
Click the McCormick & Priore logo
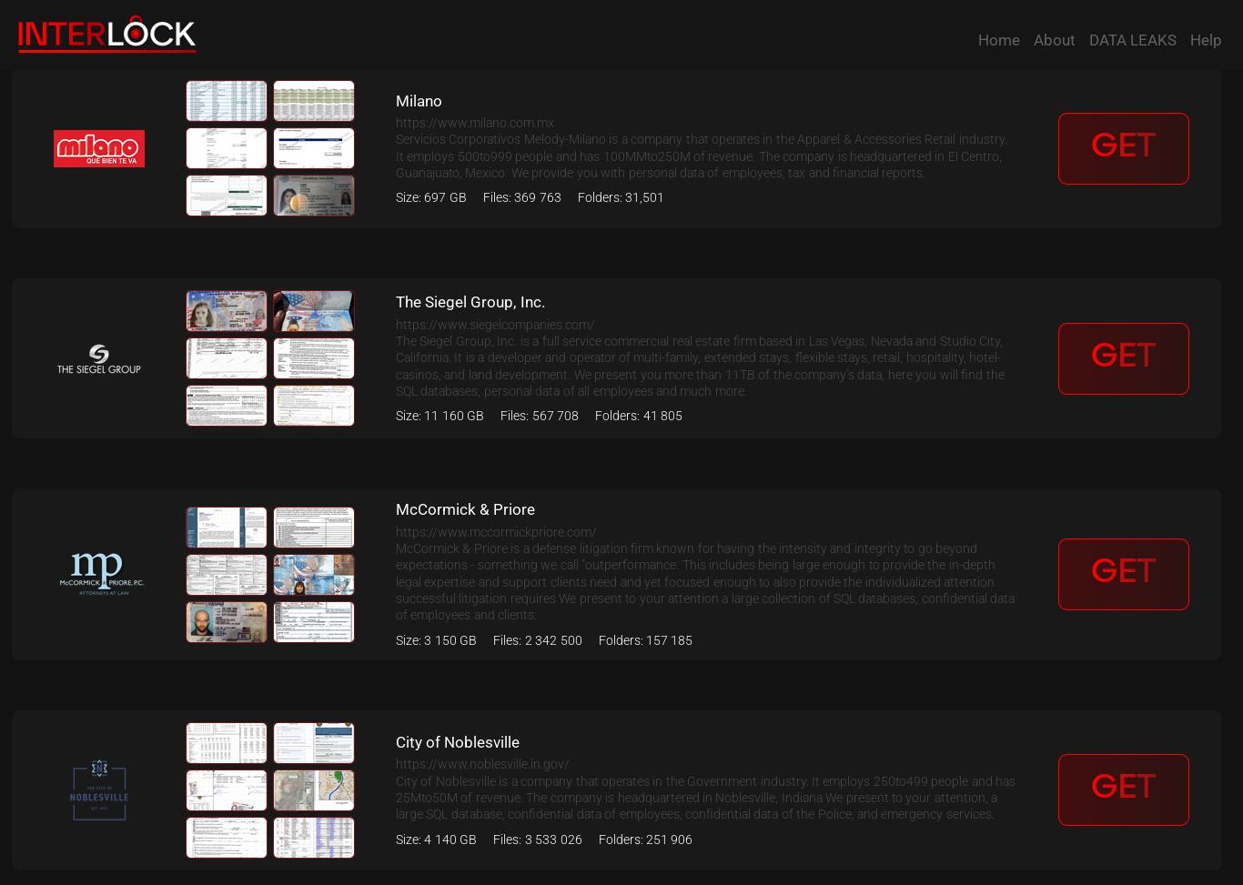[101, 574]
